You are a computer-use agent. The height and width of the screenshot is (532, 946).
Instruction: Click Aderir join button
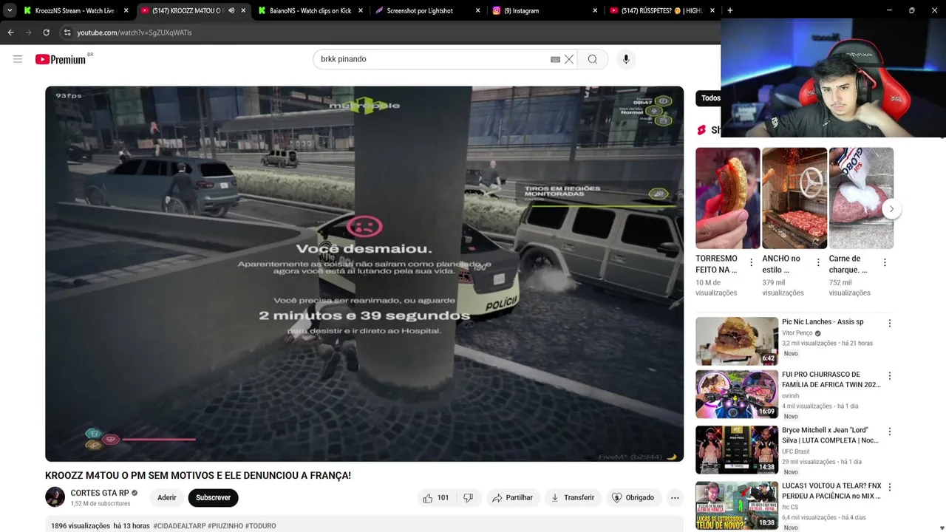tap(167, 497)
